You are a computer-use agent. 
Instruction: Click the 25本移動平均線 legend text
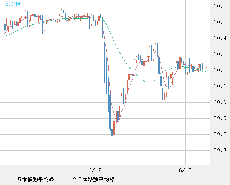point(94,179)
